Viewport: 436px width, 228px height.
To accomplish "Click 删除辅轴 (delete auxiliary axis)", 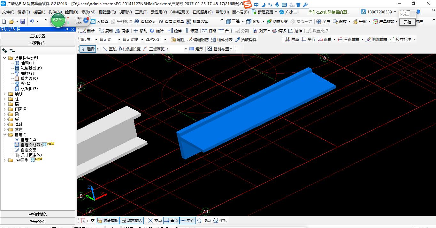I will click(x=377, y=40).
